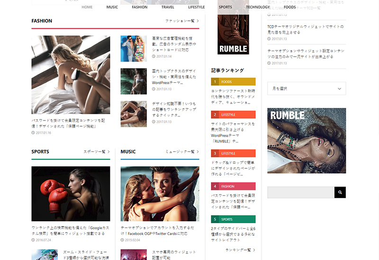
Task: Open ranking article 4 パスワードを掛けて会員限定
Action: pos(233,201)
